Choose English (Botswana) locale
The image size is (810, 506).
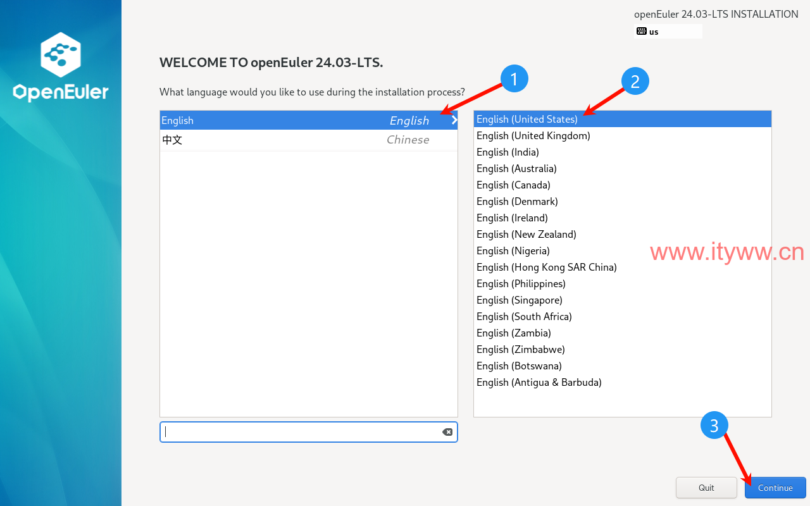click(x=623, y=366)
